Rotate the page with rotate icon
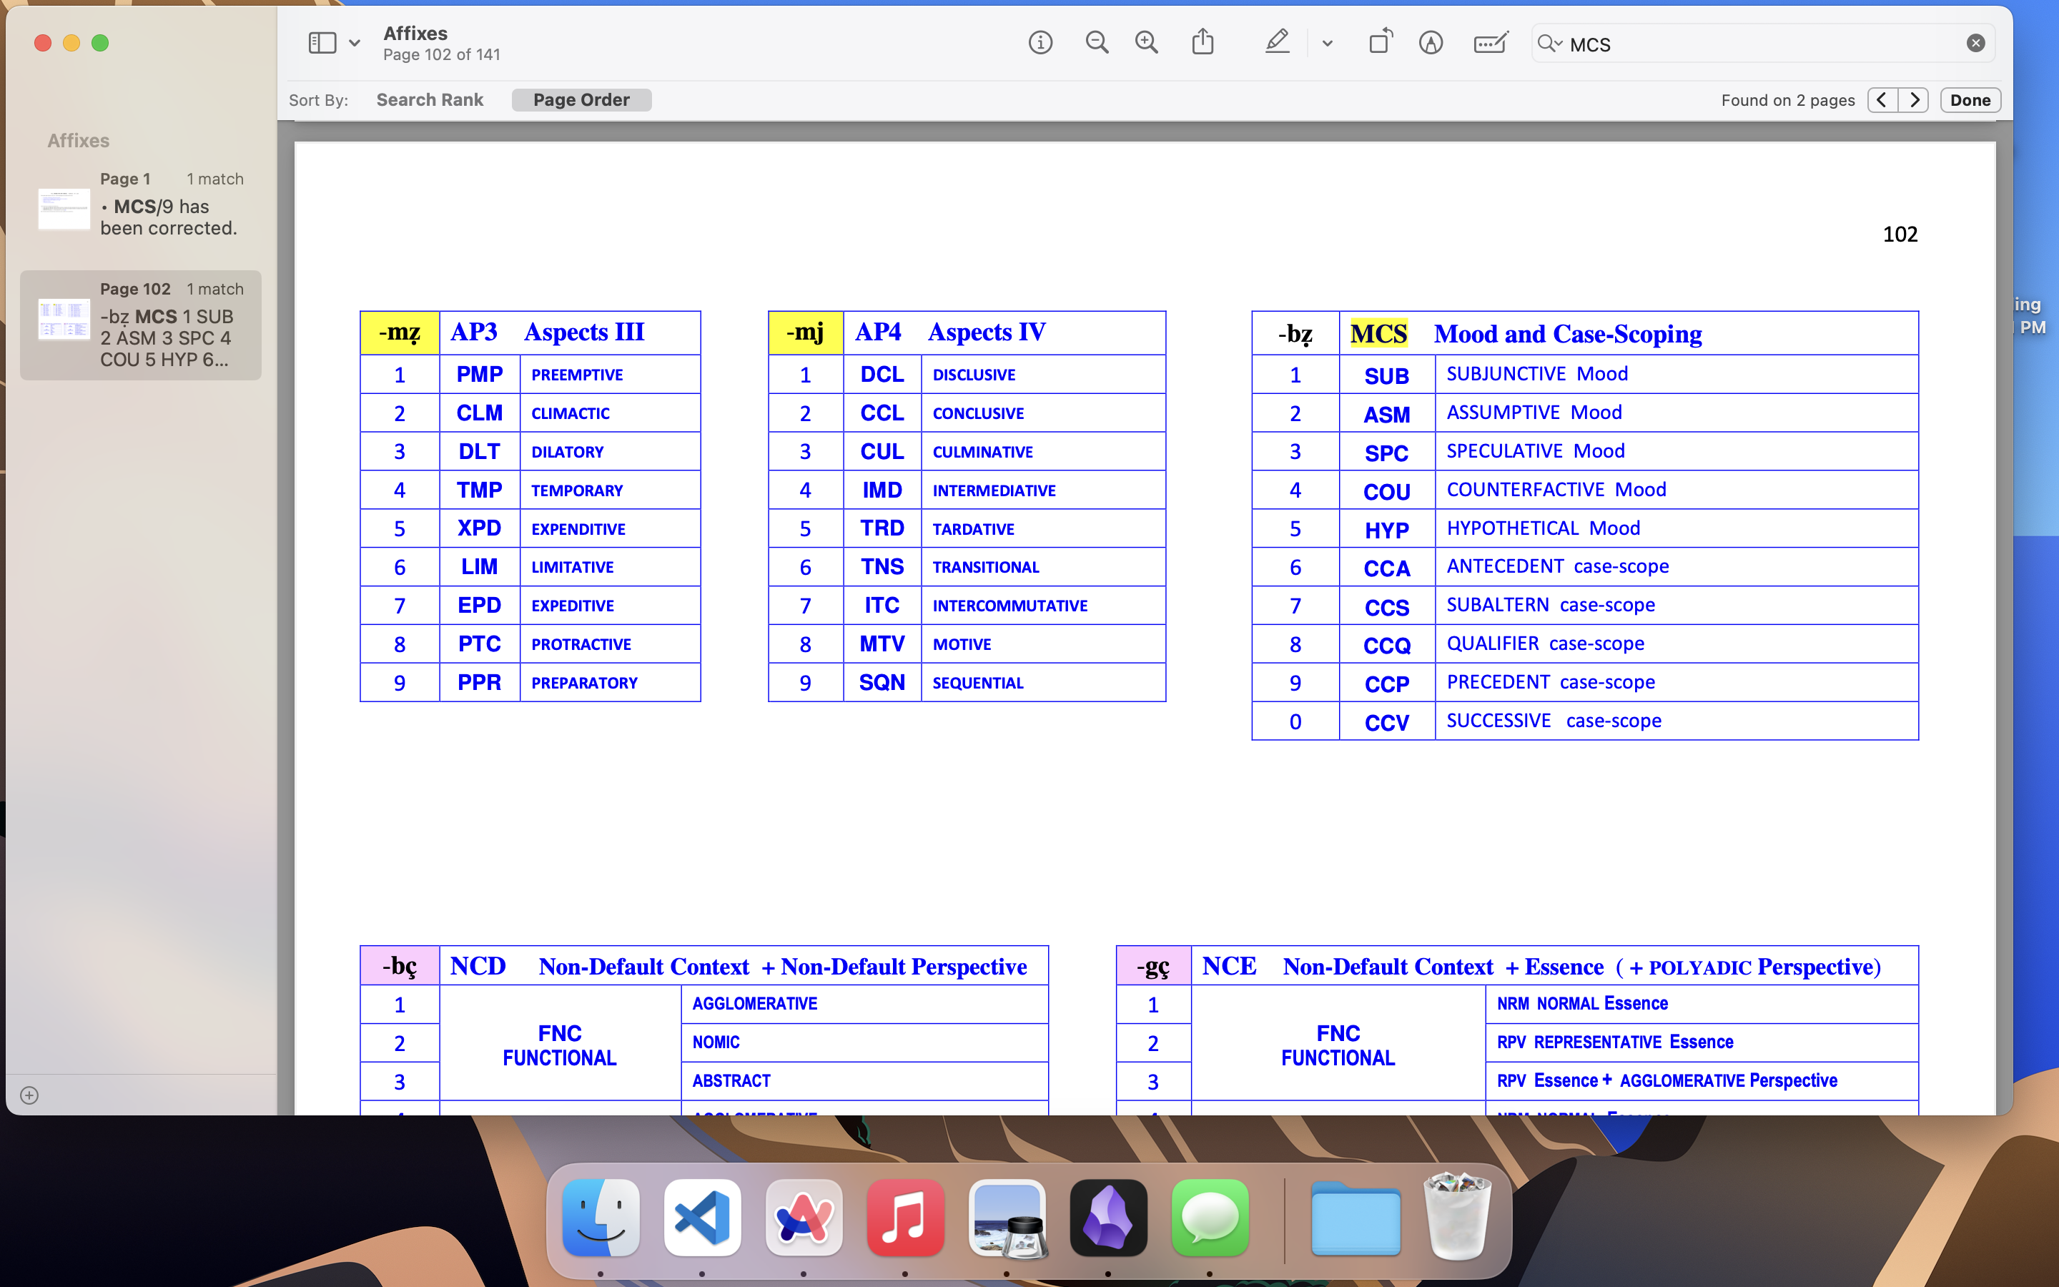The image size is (2059, 1287). [1379, 43]
